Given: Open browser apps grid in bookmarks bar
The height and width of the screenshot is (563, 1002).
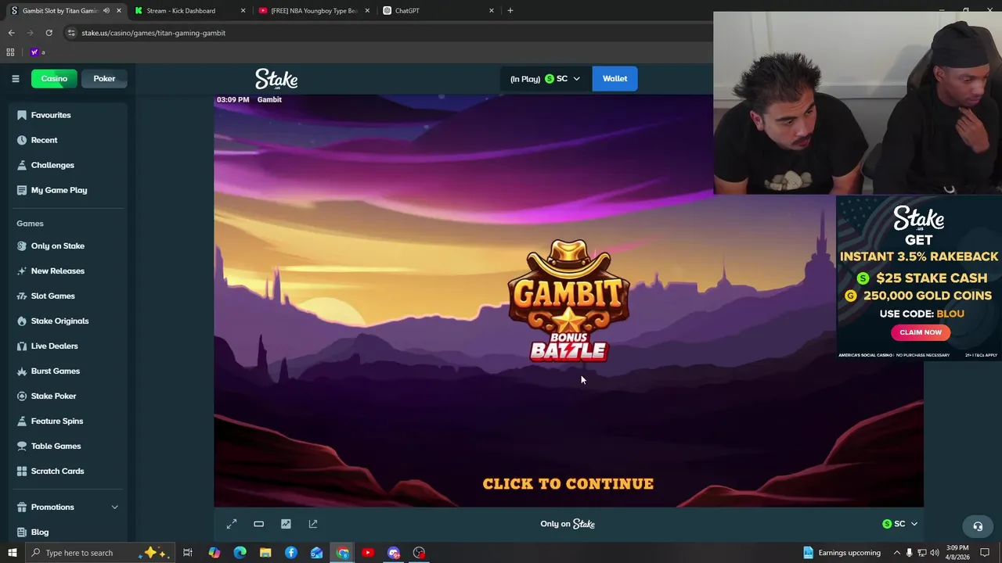Looking at the screenshot, I should pos(10,52).
